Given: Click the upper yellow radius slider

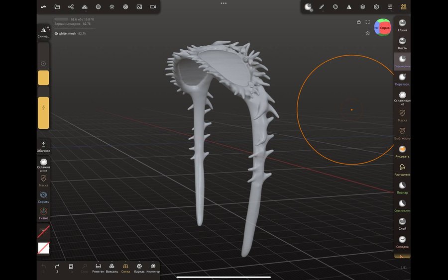Looking at the screenshot, I should tap(43, 78).
